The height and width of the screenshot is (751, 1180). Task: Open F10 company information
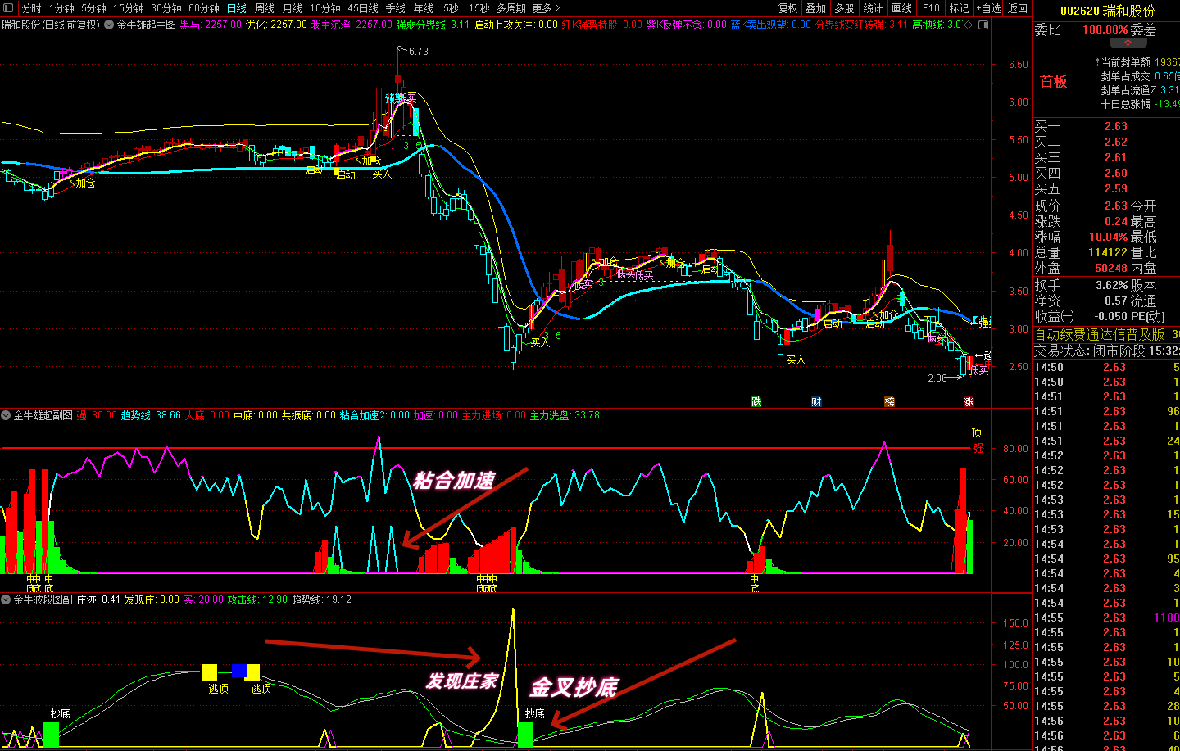(x=931, y=8)
